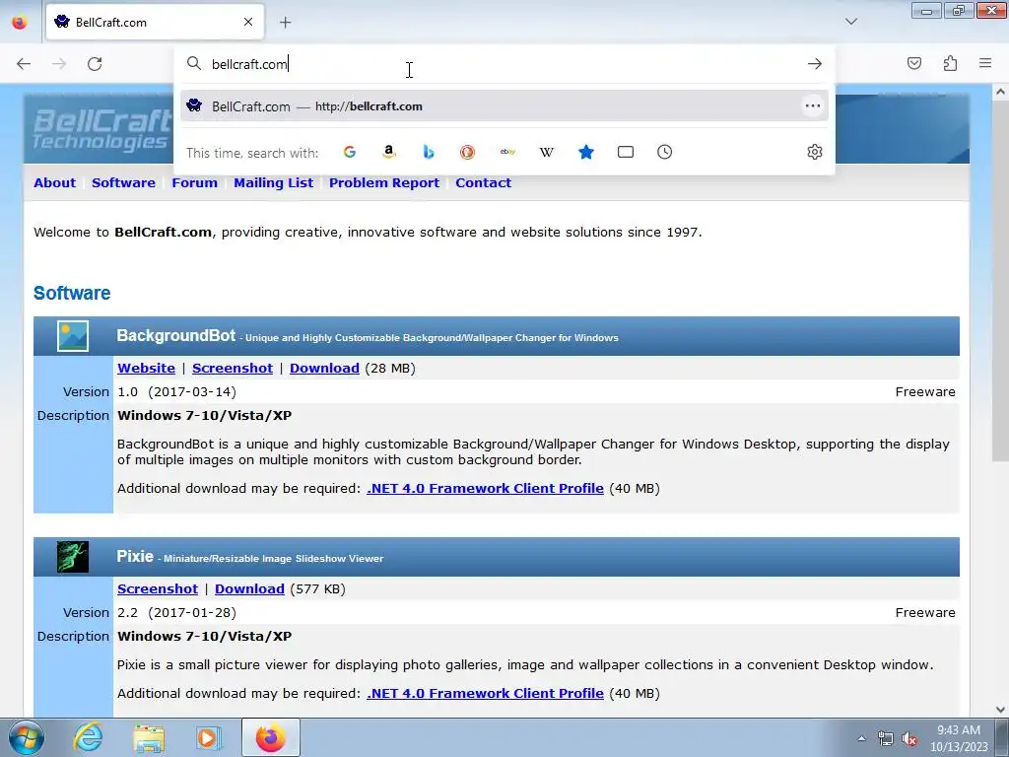The image size is (1009, 757).
Task: Open the Firefox hamburger application menu
Action: (x=985, y=63)
